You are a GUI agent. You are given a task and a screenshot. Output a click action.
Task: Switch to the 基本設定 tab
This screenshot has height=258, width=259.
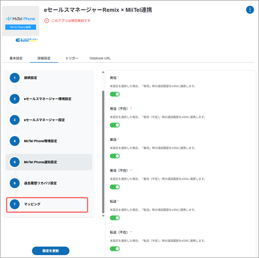click(16, 58)
